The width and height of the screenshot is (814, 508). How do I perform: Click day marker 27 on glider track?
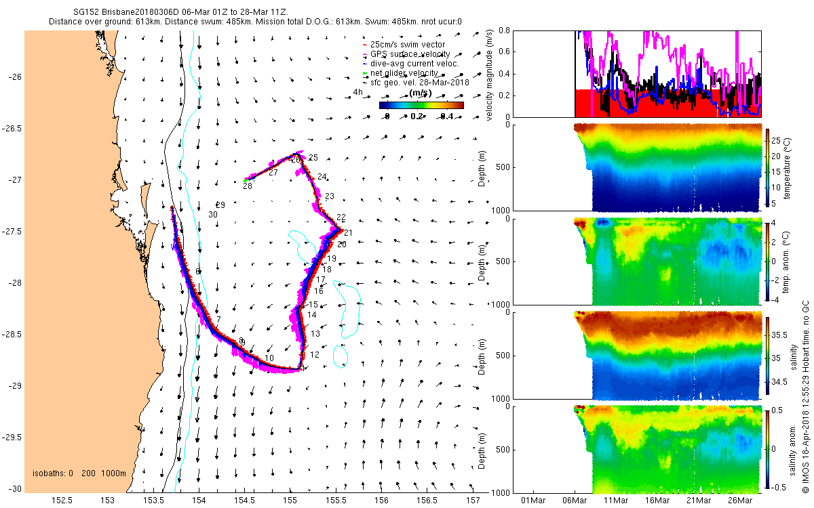coord(273,173)
